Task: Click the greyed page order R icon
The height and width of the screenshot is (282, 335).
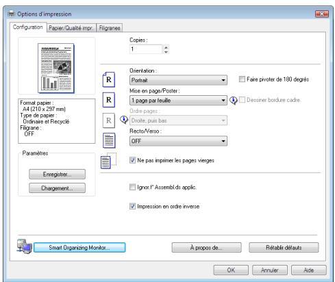Action: tap(109, 120)
